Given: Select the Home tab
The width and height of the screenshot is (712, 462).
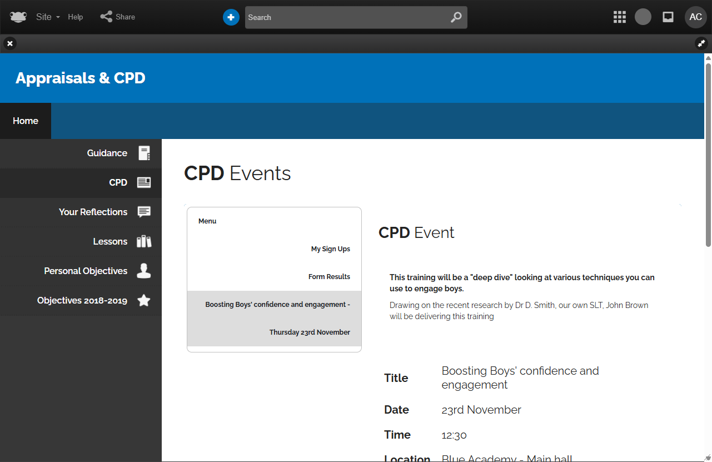Looking at the screenshot, I should tap(26, 121).
